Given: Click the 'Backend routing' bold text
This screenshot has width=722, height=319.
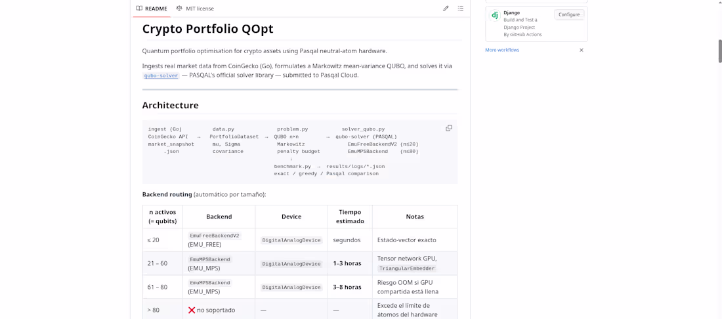Looking at the screenshot, I should (x=167, y=194).
